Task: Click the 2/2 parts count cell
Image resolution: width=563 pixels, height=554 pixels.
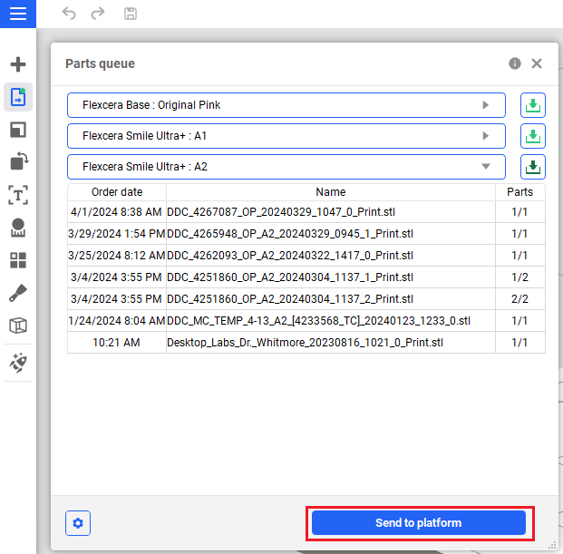Action: (x=519, y=299)
